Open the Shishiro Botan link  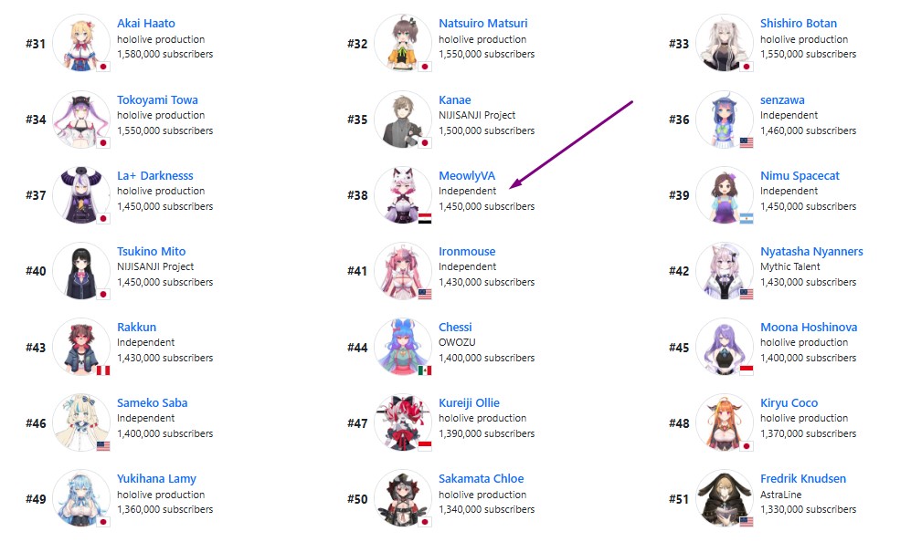click(799, 23)
